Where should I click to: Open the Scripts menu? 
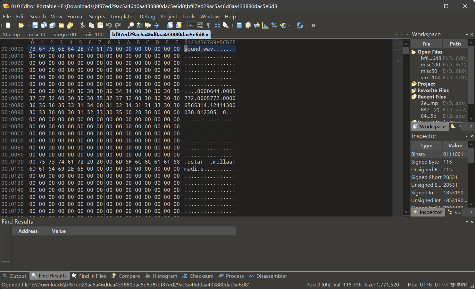coord(97,16)
